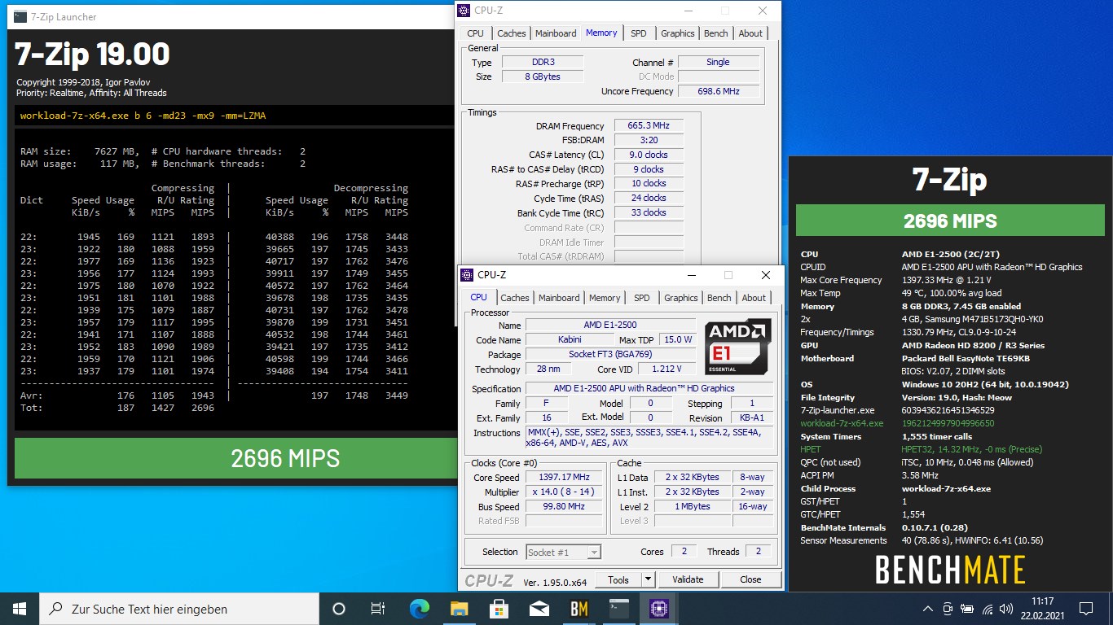The image size is (1113, 625).
Task: Open SPD tab in the Memory CPU-Z window
Action: coord(639,33)
